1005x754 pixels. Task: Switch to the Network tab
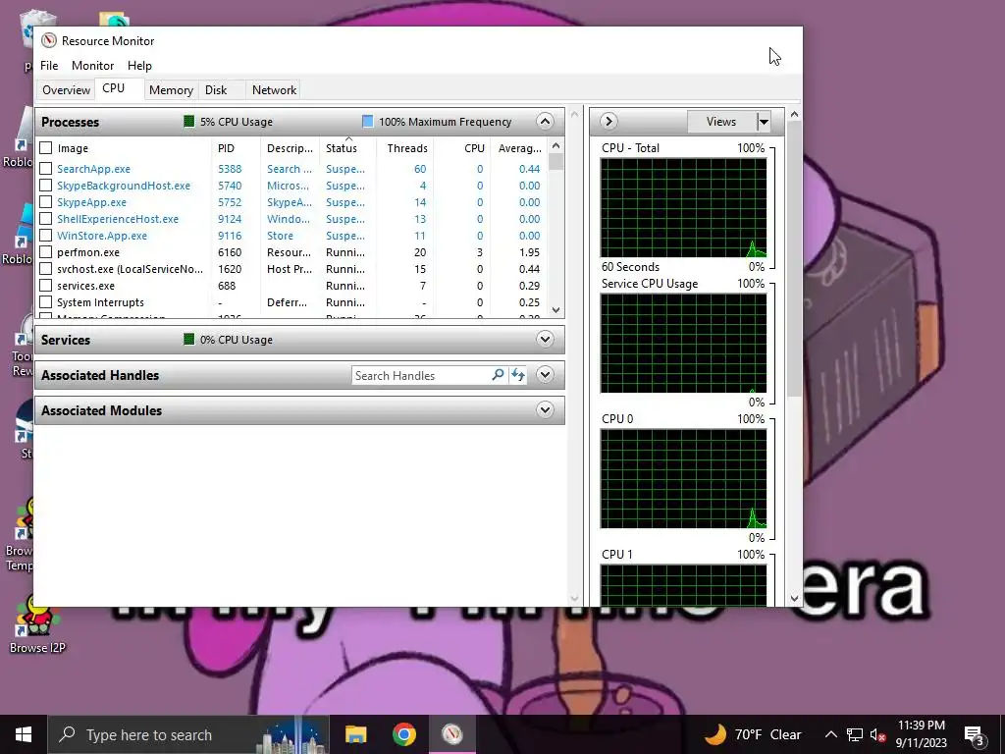(275, 90)
